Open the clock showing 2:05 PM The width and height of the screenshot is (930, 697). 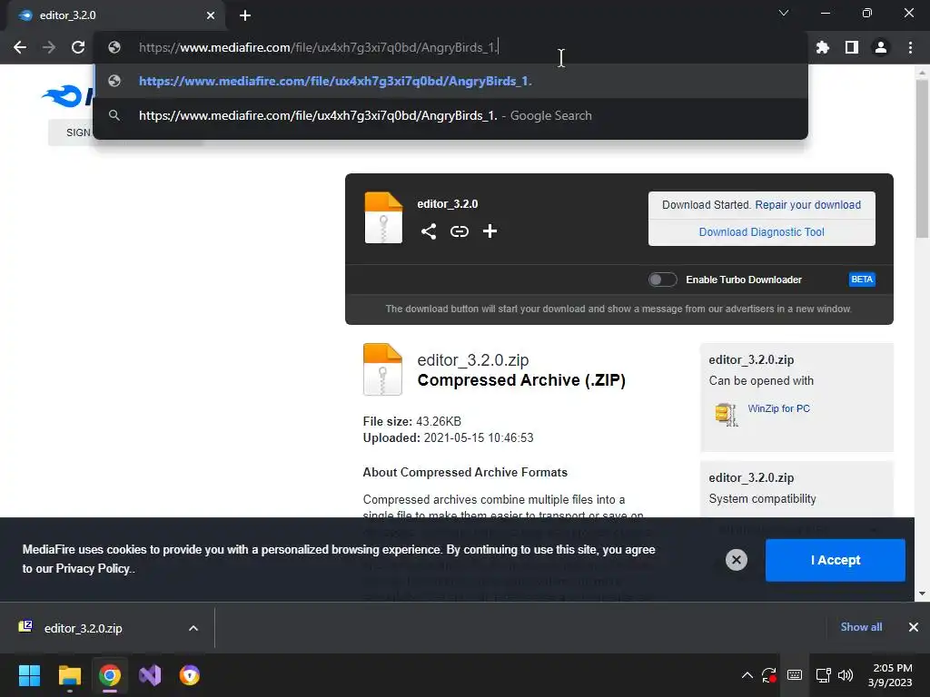click(890, 675)
